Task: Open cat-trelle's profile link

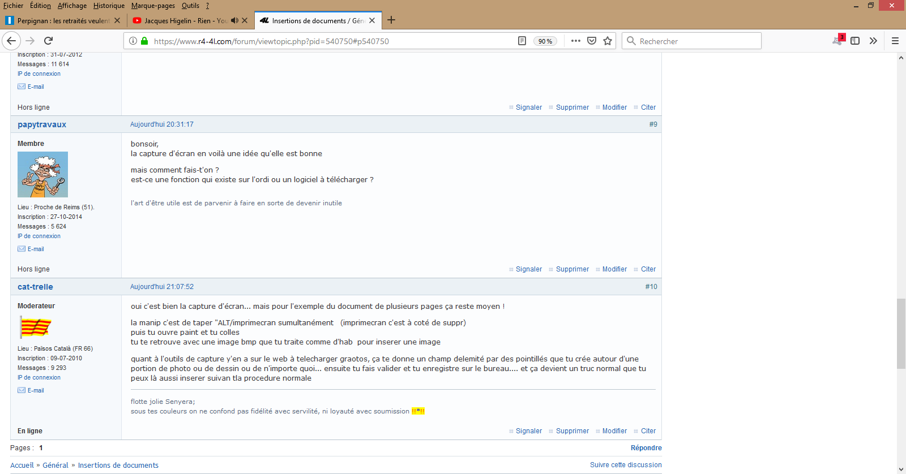Action: tap(35, 287)
